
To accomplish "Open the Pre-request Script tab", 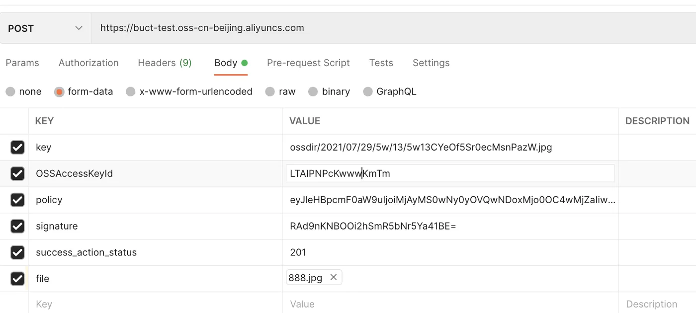I will pos(308,63).
